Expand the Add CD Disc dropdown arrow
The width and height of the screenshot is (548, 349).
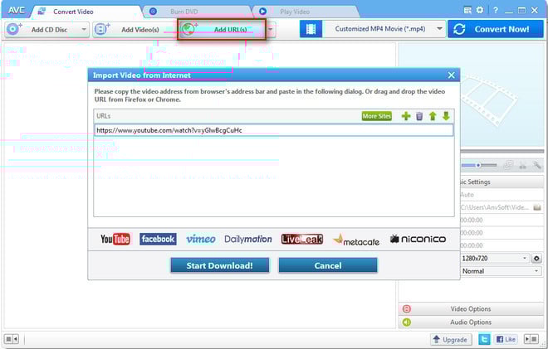pos(84,30)
